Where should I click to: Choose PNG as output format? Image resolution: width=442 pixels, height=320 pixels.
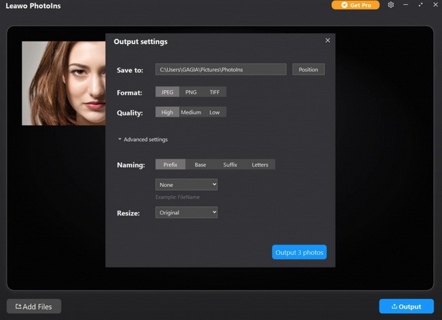(191, 92)
